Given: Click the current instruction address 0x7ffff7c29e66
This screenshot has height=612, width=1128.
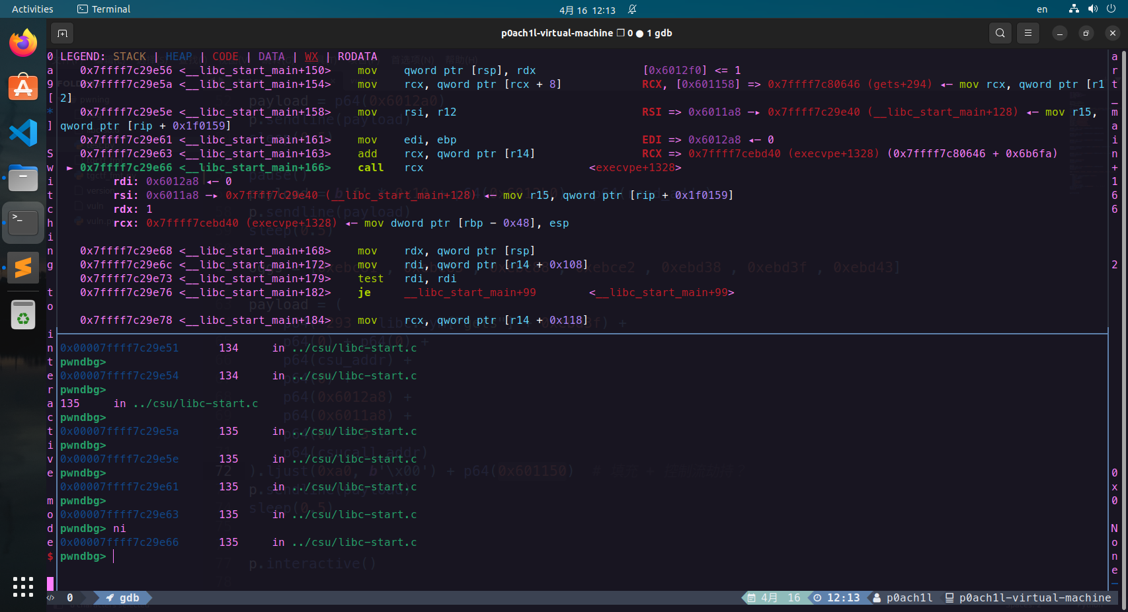Looking at the screenshot, I should [126, 167].
